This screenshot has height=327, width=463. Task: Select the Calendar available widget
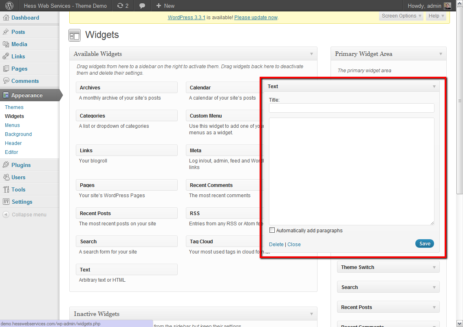coord(225,87)
